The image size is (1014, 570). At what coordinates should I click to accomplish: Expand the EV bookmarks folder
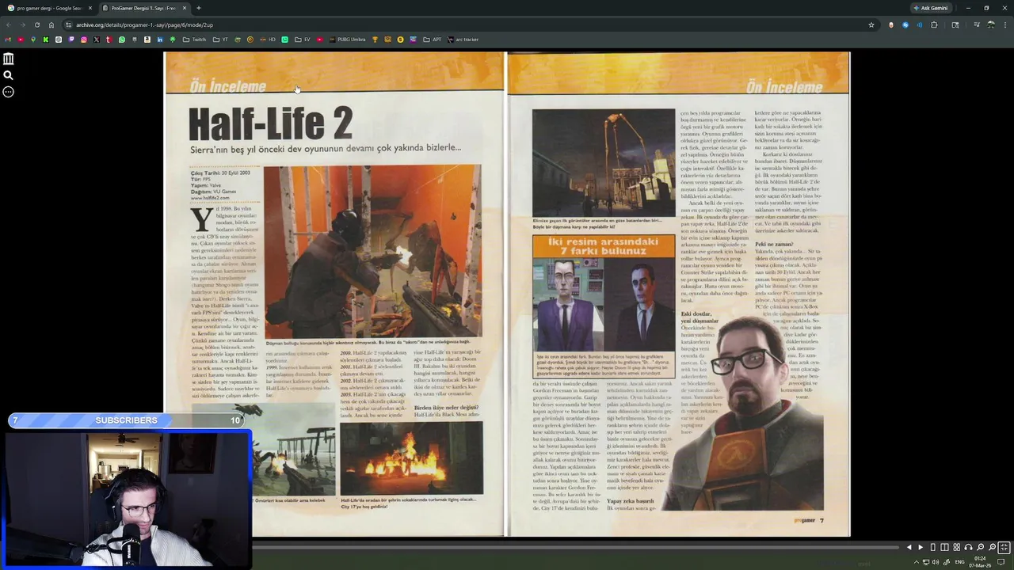pos(303,40)
